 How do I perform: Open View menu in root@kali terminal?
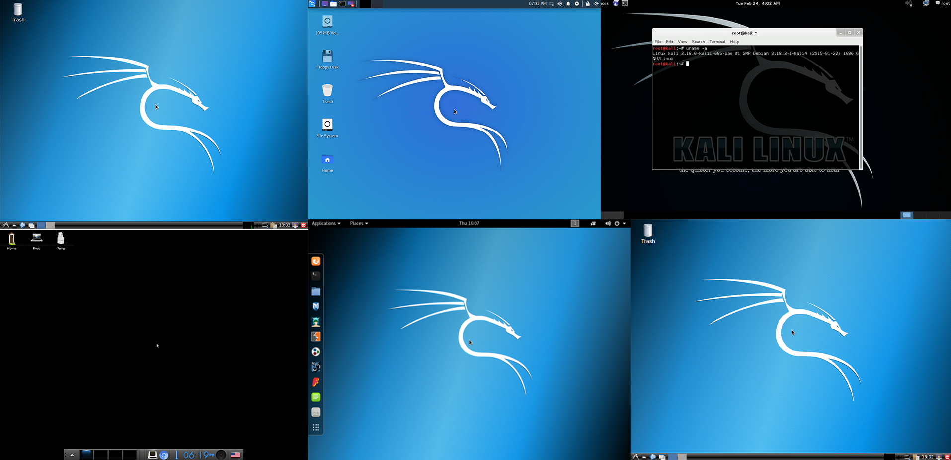[x=683, y=42]
